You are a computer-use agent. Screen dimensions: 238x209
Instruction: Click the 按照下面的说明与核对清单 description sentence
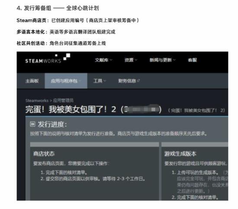pyautogui.click(x=119, y=133)
